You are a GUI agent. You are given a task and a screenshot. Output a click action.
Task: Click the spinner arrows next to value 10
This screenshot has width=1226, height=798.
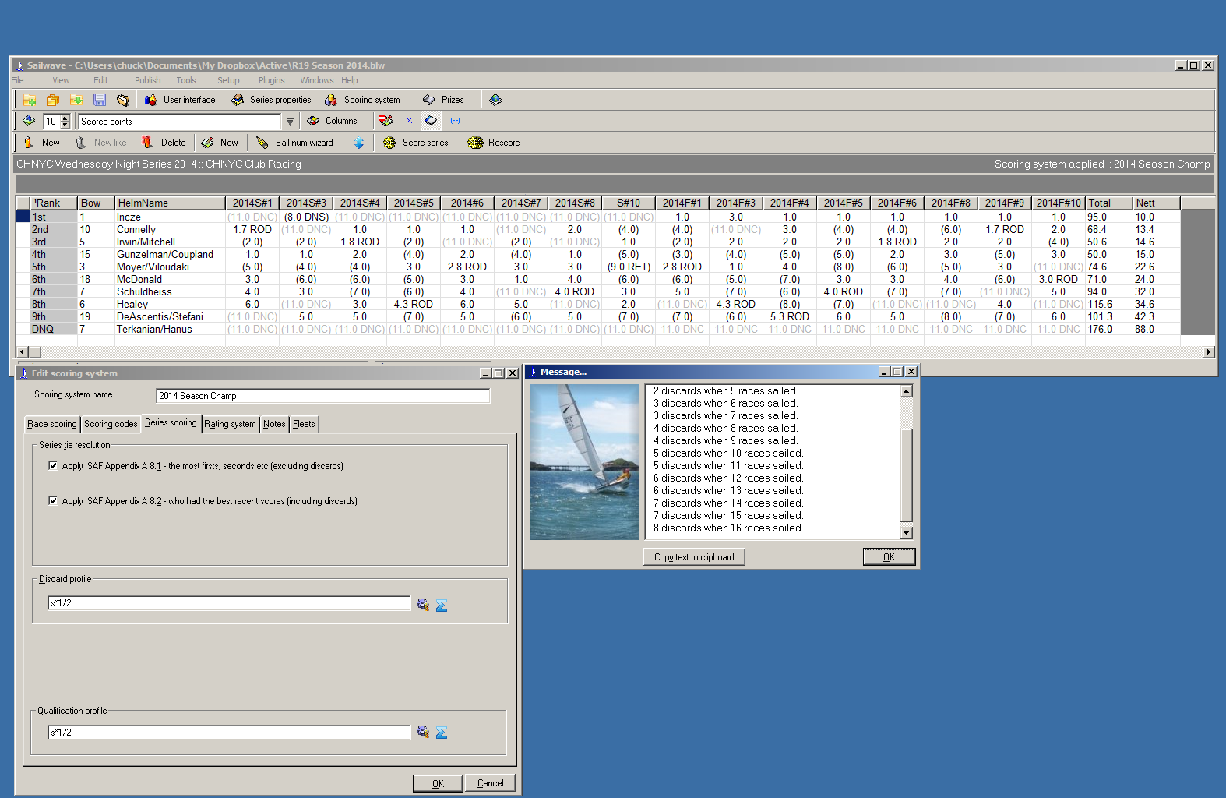tap(65, 122)
